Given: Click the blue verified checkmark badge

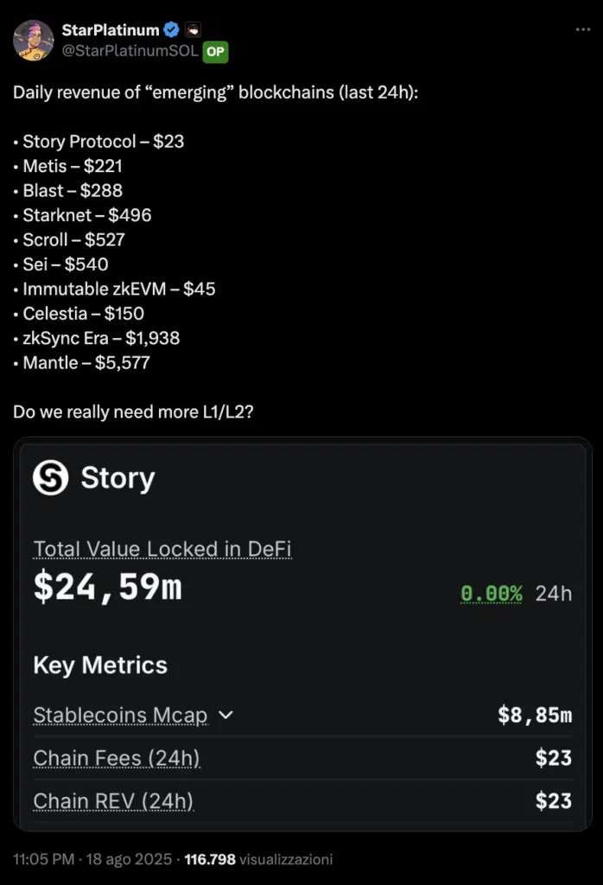Looking at the screenshot, I should coord(172,30).
